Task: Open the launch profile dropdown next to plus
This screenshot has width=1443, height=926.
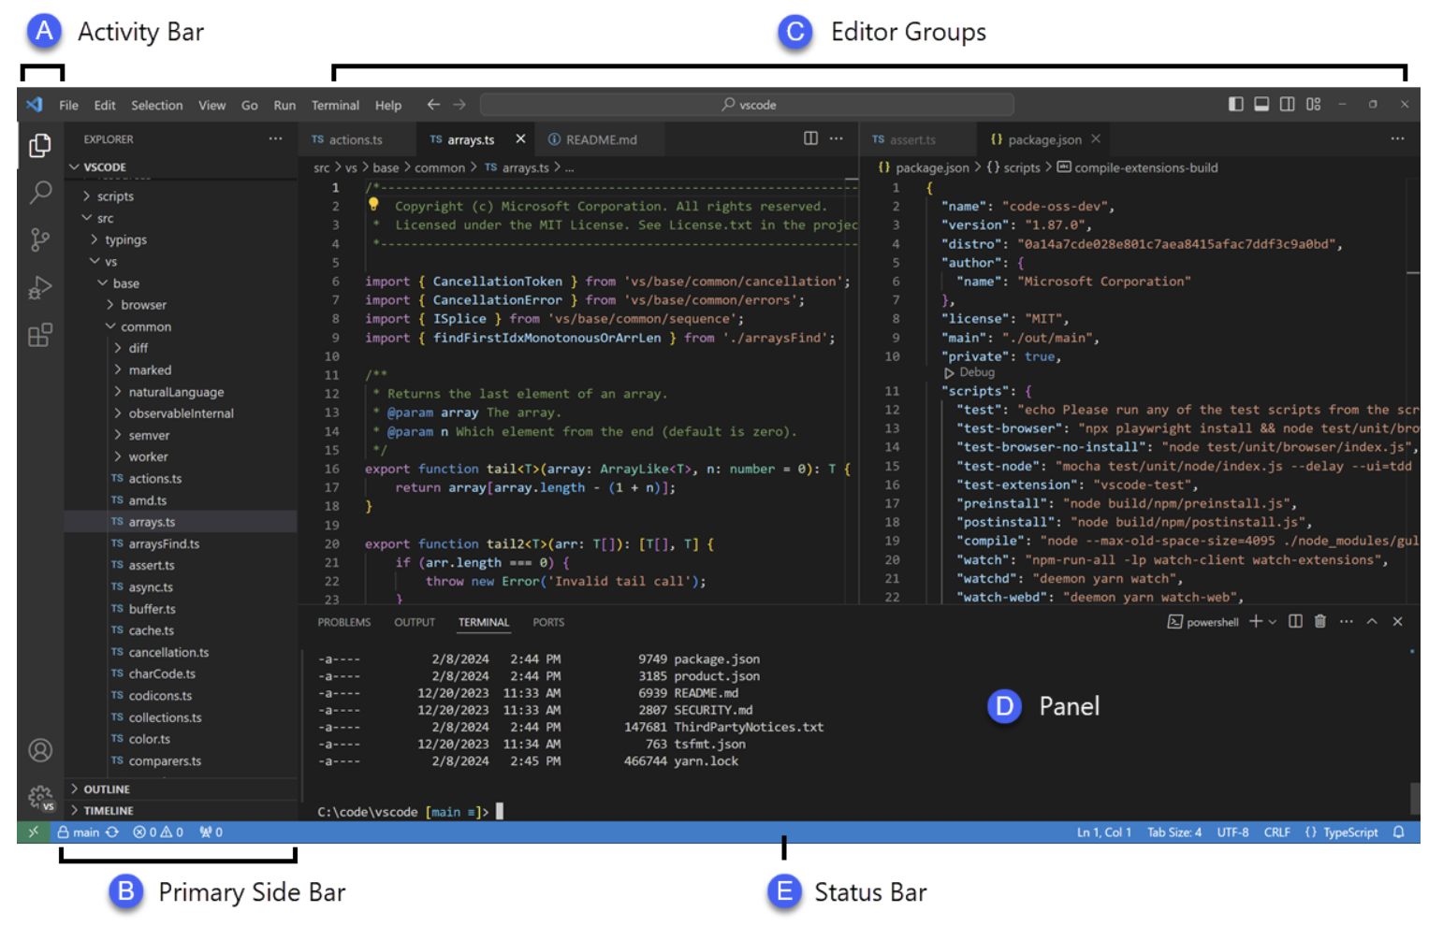Action: pyautogui.click(x=1273, y=622)
